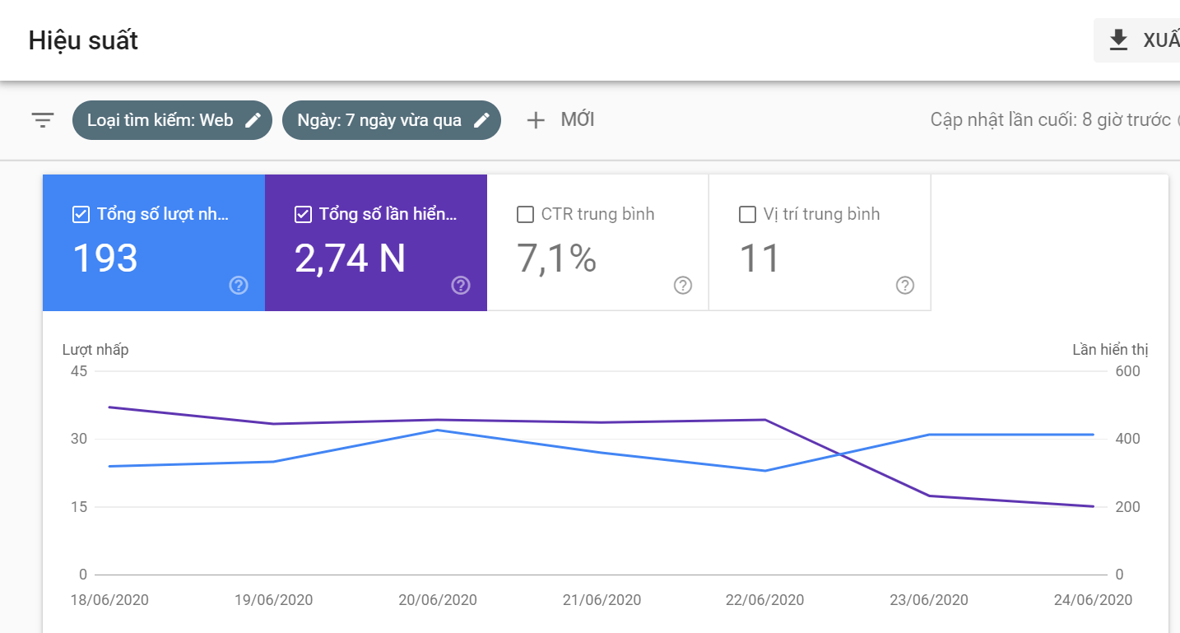This screenshot has height=633, width=1180.
Task: Click the MỚI add filter button
Action: (x=560, y=120)
